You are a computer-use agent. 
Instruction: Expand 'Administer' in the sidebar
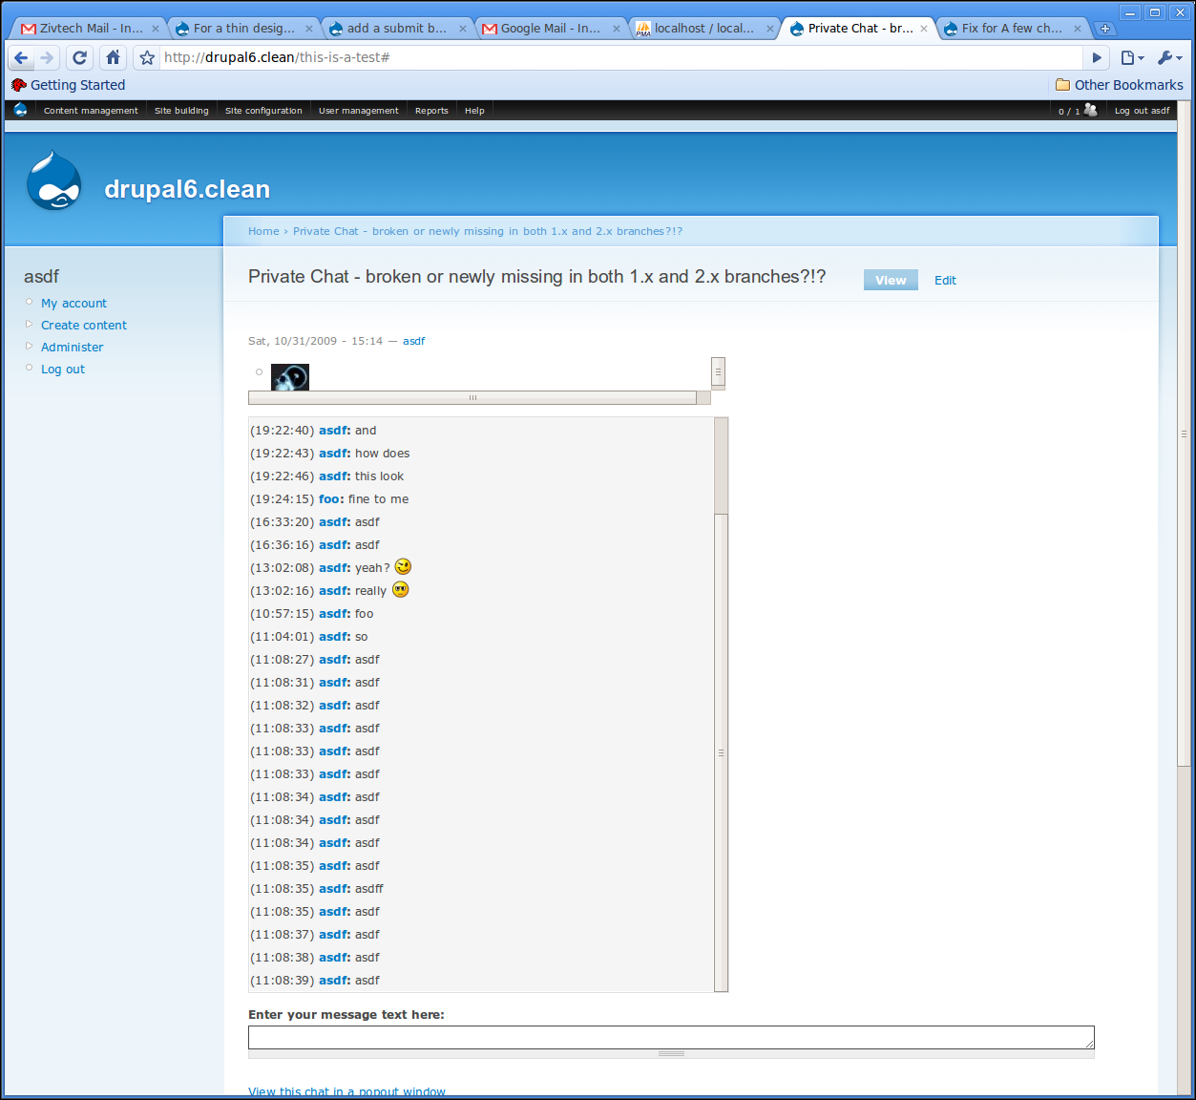click(x=72, y=348)
